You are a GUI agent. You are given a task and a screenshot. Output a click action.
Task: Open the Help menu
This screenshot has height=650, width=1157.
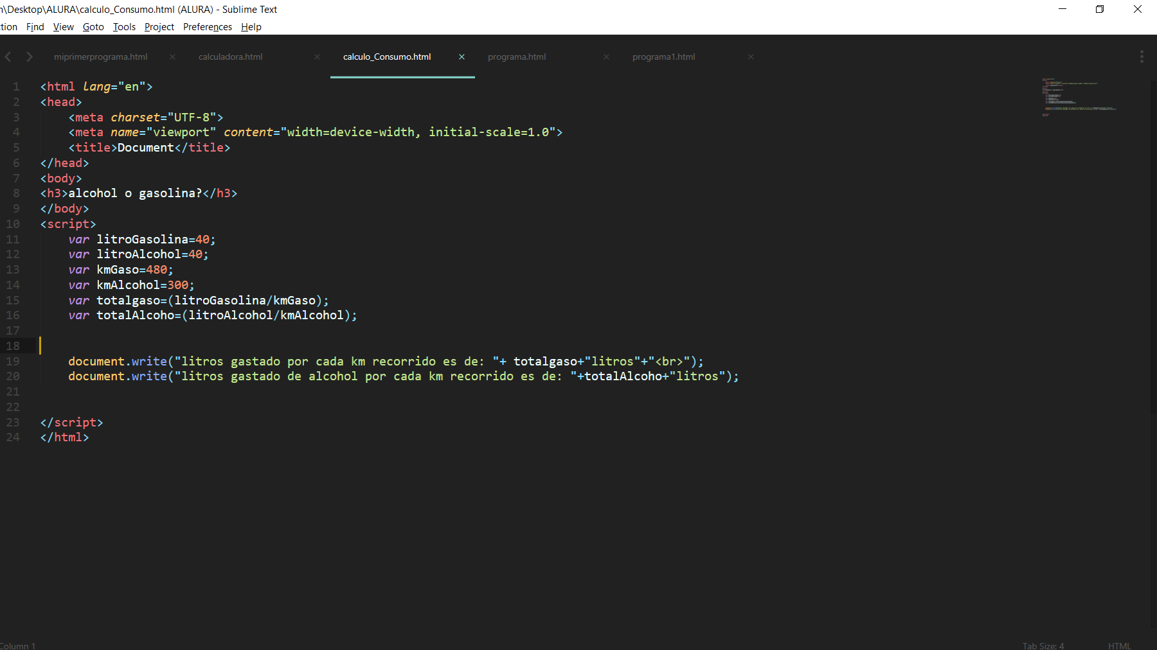(251, 27)
